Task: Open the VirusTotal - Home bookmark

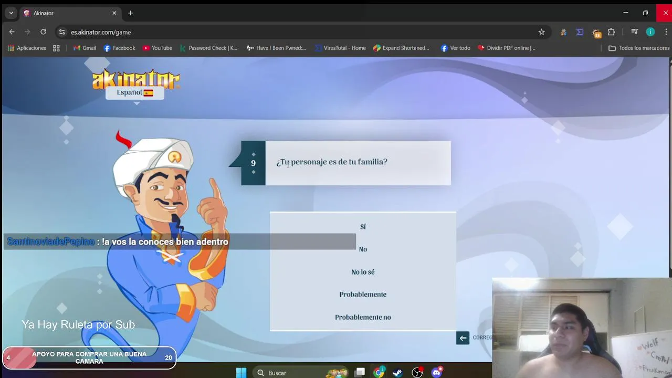Action: [340, 48]
